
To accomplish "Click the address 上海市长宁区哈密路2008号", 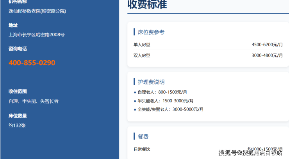I will 36,35.
